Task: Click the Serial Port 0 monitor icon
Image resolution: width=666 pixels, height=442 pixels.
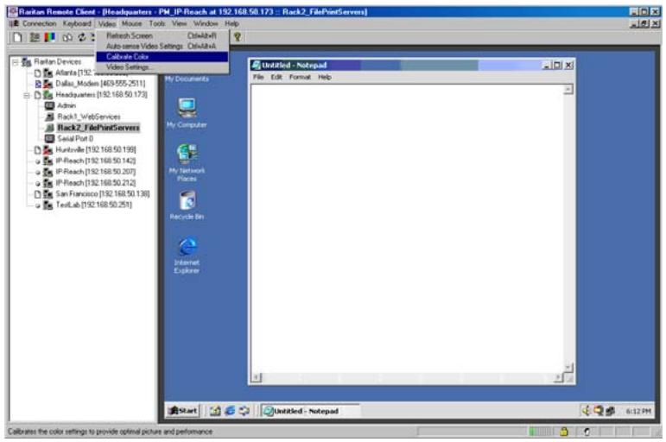Action: coord(50,138)
